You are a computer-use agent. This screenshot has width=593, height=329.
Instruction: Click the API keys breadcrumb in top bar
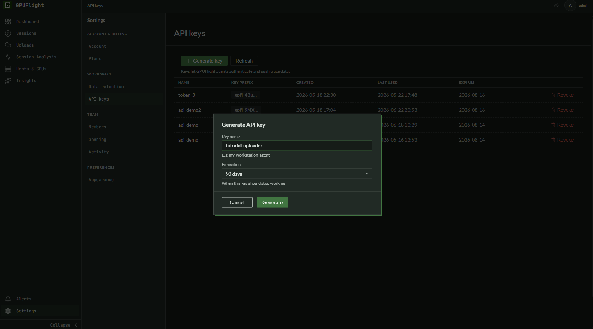[95, 6]
